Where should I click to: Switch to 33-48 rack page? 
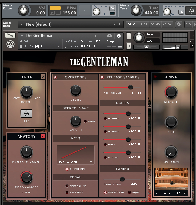(x=155, y=24)
